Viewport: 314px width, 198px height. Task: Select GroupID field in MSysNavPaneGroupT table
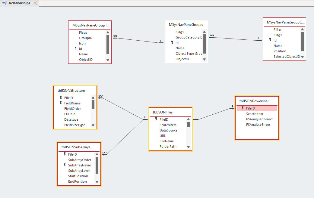pos(86,38)
